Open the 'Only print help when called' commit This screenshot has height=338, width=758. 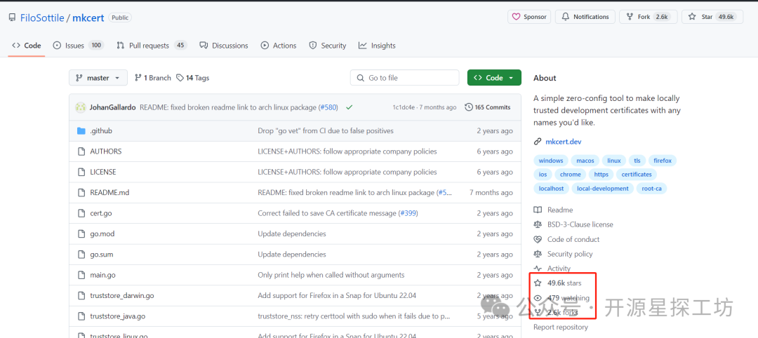coord(331,275)
